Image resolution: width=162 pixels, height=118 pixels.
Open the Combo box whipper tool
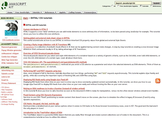tap(9, 57)
